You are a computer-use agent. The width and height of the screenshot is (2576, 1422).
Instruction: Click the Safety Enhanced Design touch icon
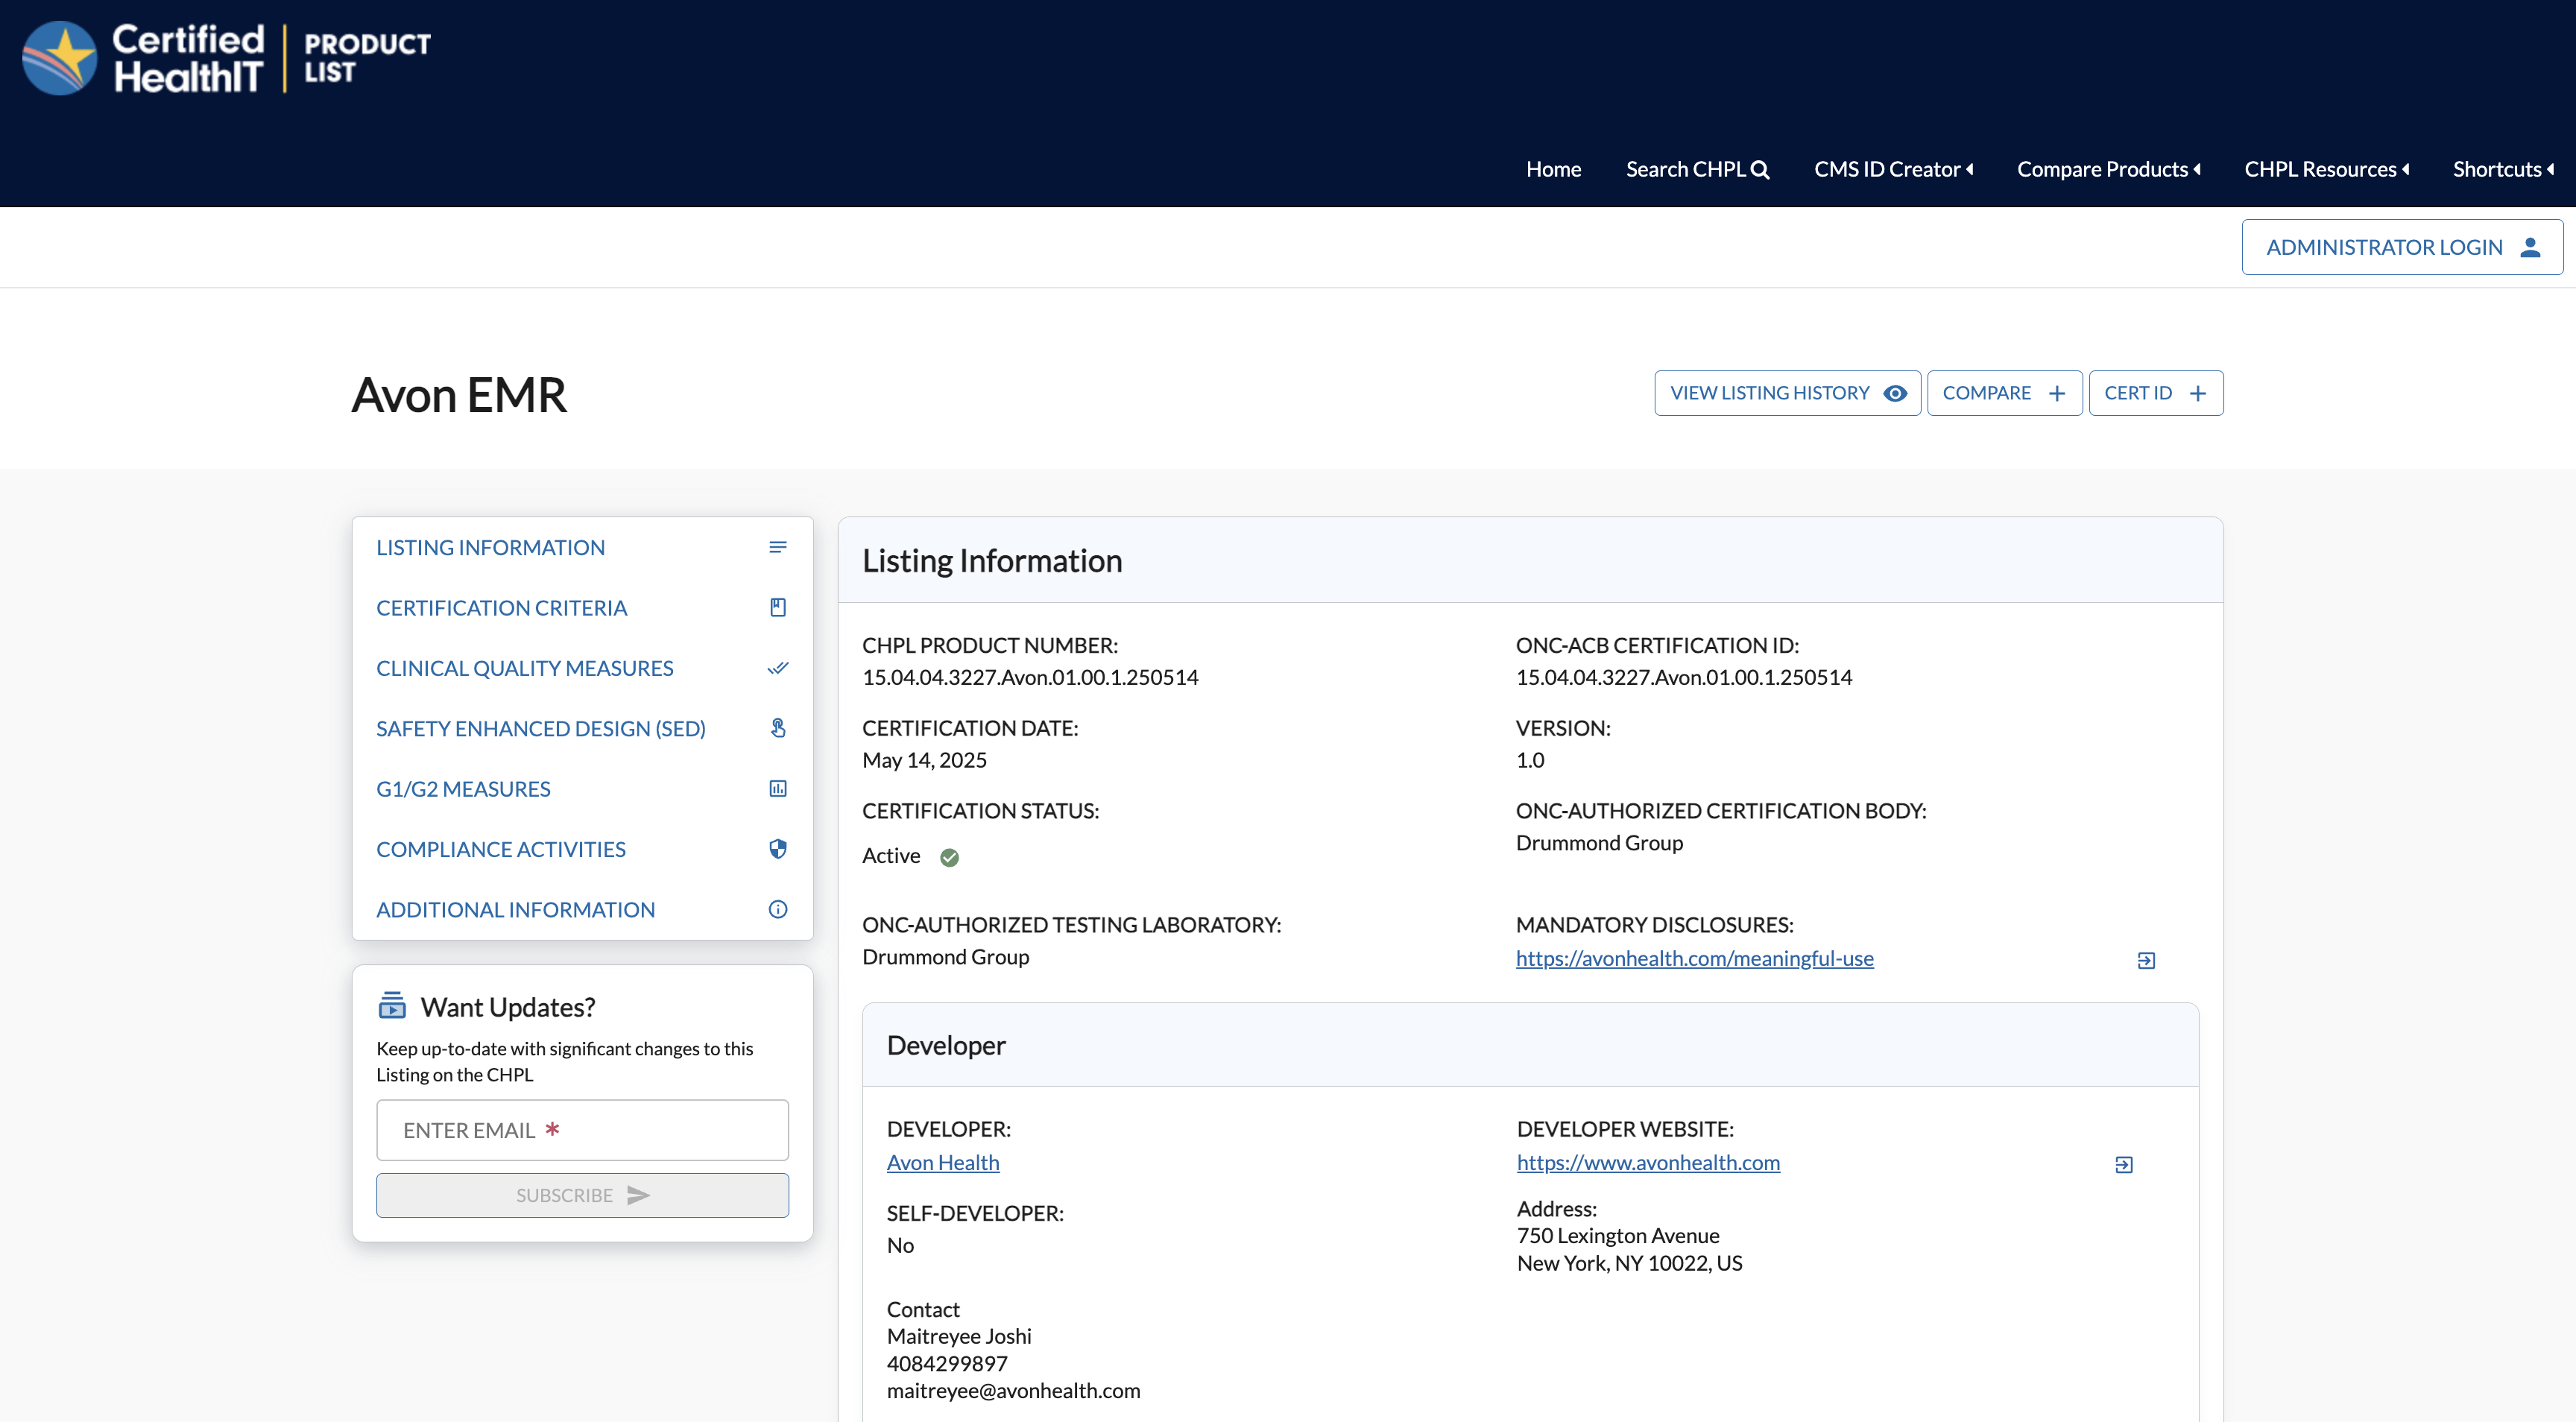[777, 728]
